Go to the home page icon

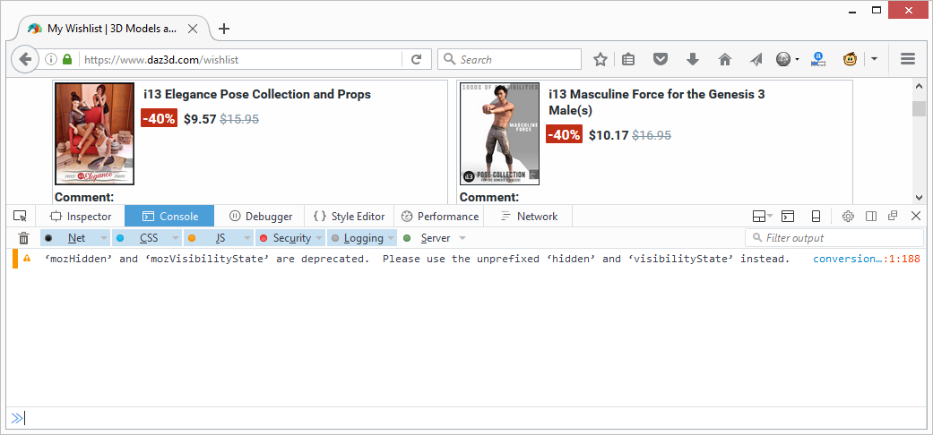[x=725, y=59]
